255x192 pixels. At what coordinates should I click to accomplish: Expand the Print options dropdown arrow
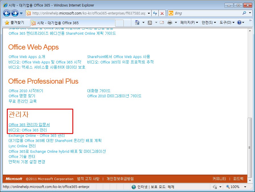(176, 22)
